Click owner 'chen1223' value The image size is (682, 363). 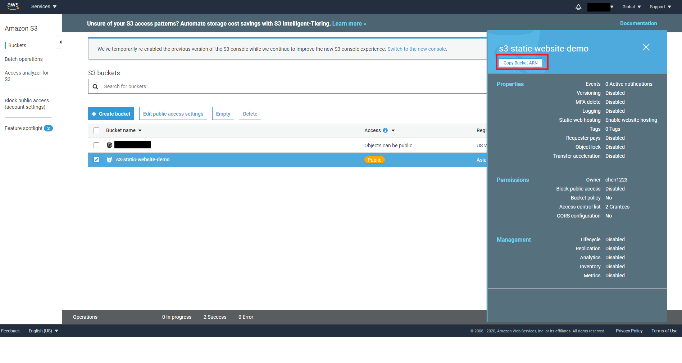616,180
